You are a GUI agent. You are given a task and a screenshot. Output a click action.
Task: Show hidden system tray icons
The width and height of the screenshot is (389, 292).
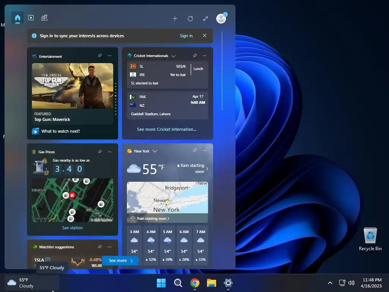pos(330,283)
